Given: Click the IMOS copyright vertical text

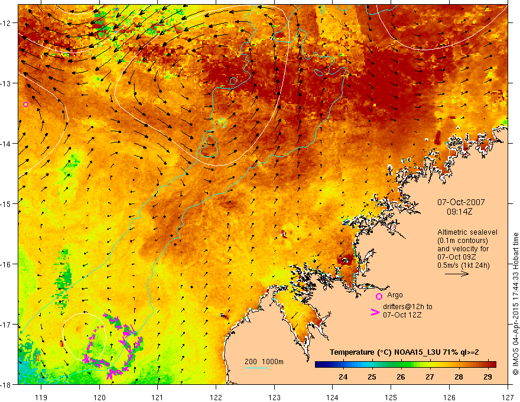Looking at the screenshot, I should point(516,304).
